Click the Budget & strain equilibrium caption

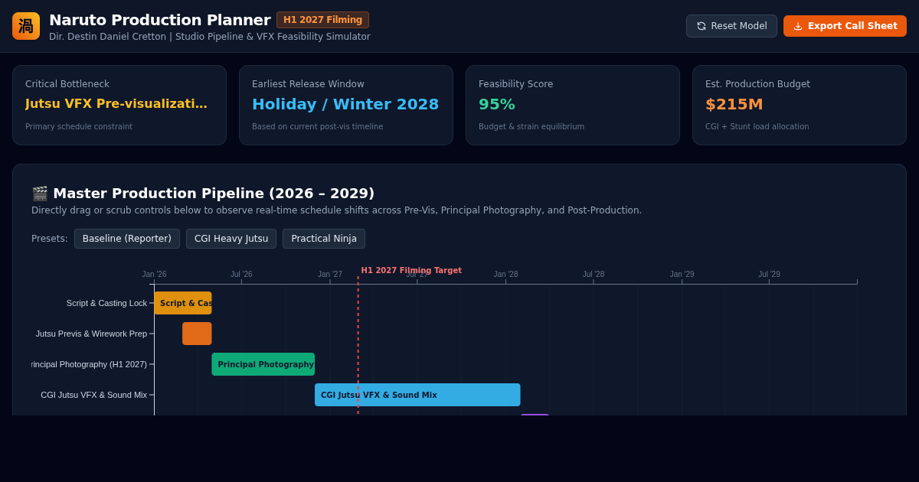tap(531, 127)
